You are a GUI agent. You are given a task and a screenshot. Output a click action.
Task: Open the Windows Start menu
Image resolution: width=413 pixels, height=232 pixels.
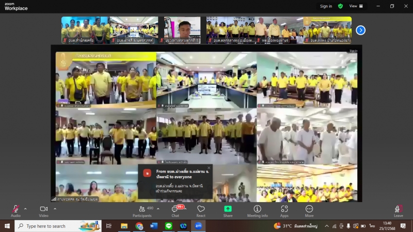[7, 226]
